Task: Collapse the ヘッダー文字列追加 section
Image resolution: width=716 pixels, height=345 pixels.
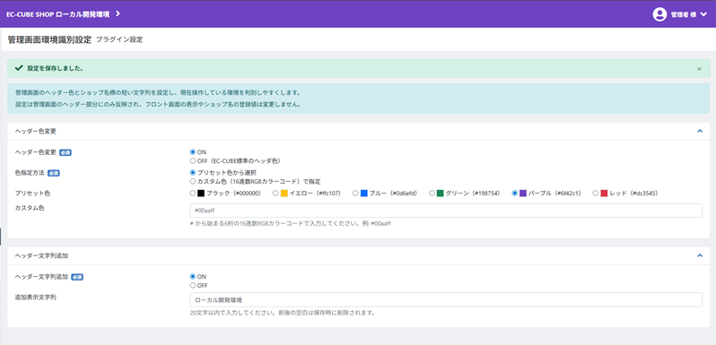Action: [x=700, y=255]
